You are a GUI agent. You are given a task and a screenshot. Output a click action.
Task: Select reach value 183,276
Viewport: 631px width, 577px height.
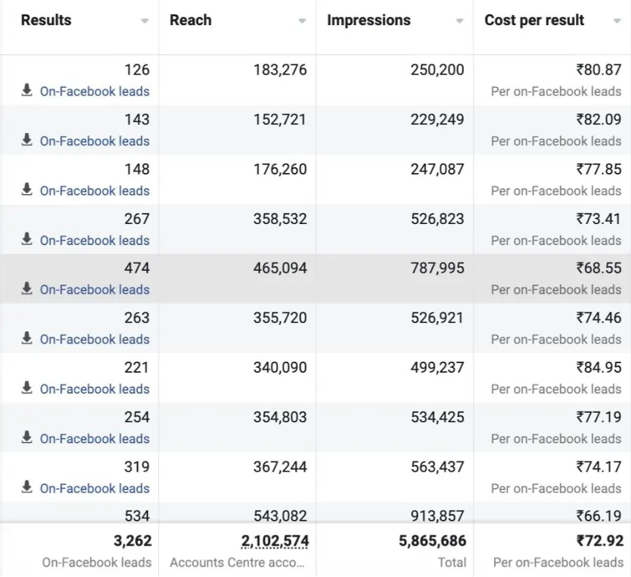click(x=280, y=70)
